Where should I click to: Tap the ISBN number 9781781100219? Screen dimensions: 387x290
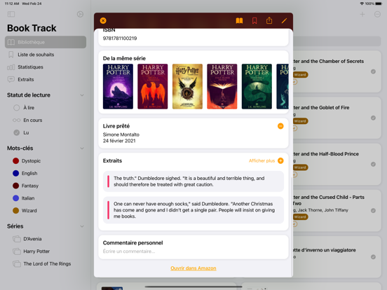(x=120, y=39)
